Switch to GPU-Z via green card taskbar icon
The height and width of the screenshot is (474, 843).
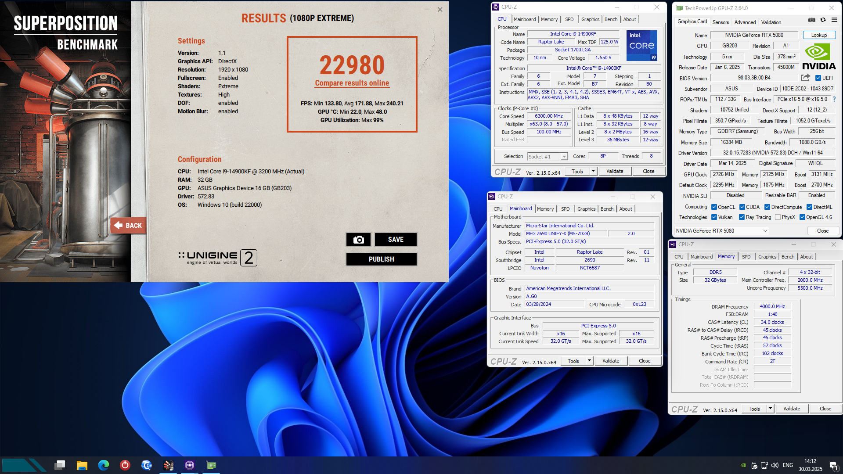click(211, 465)
